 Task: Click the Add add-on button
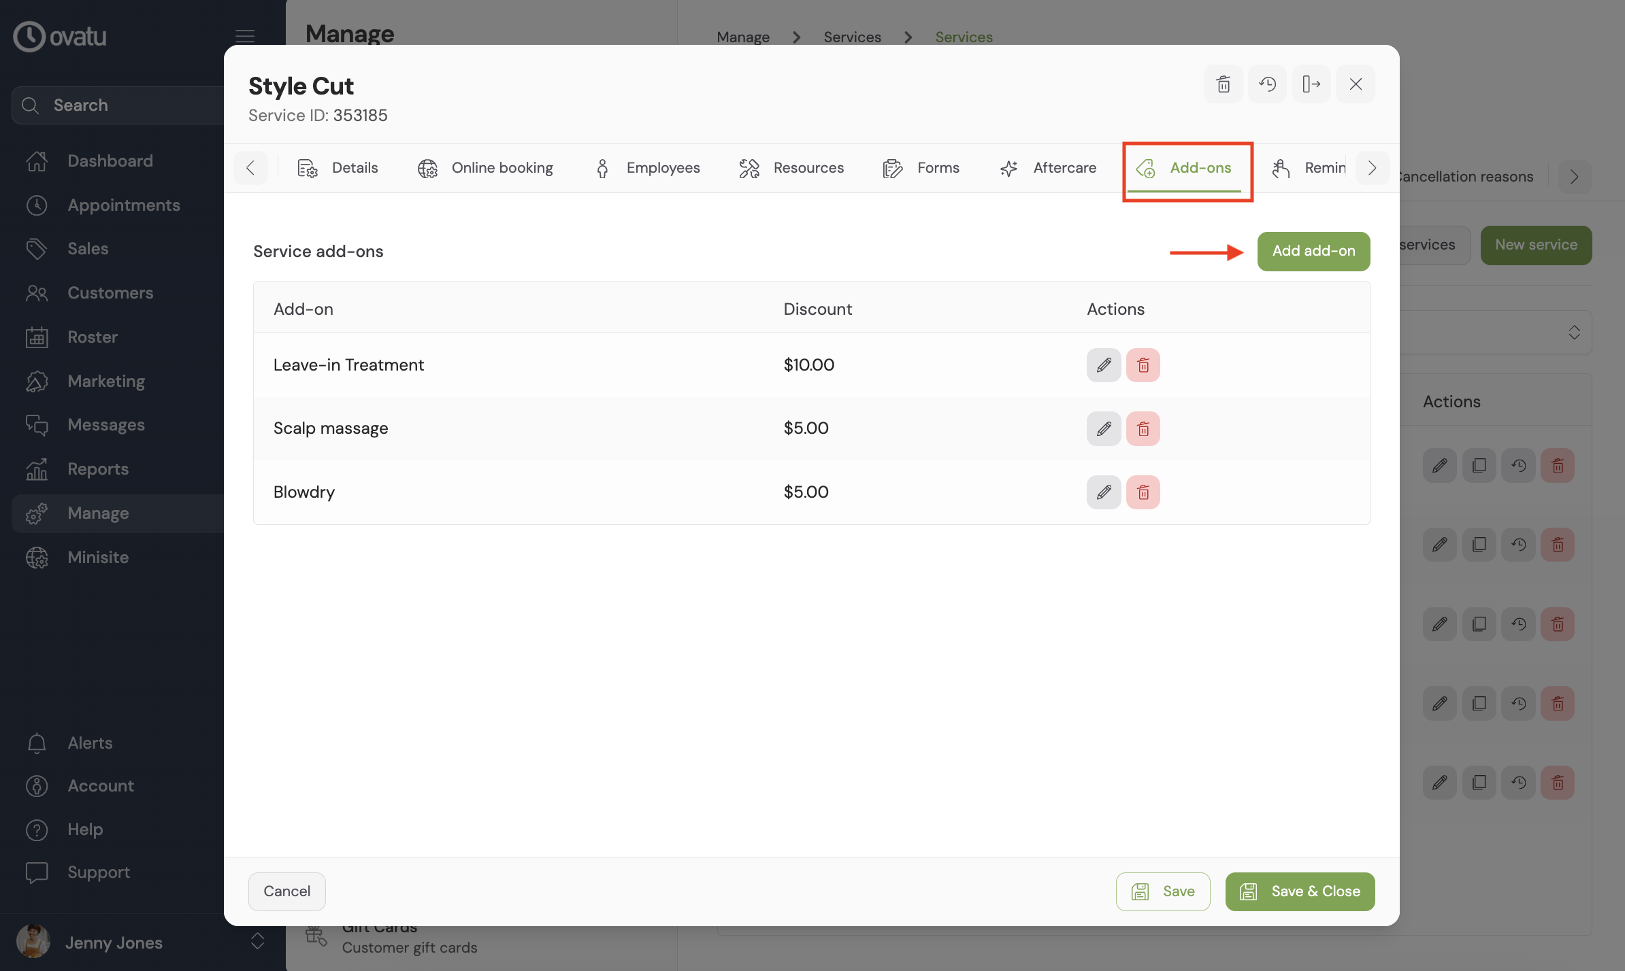coord(1313,251)
